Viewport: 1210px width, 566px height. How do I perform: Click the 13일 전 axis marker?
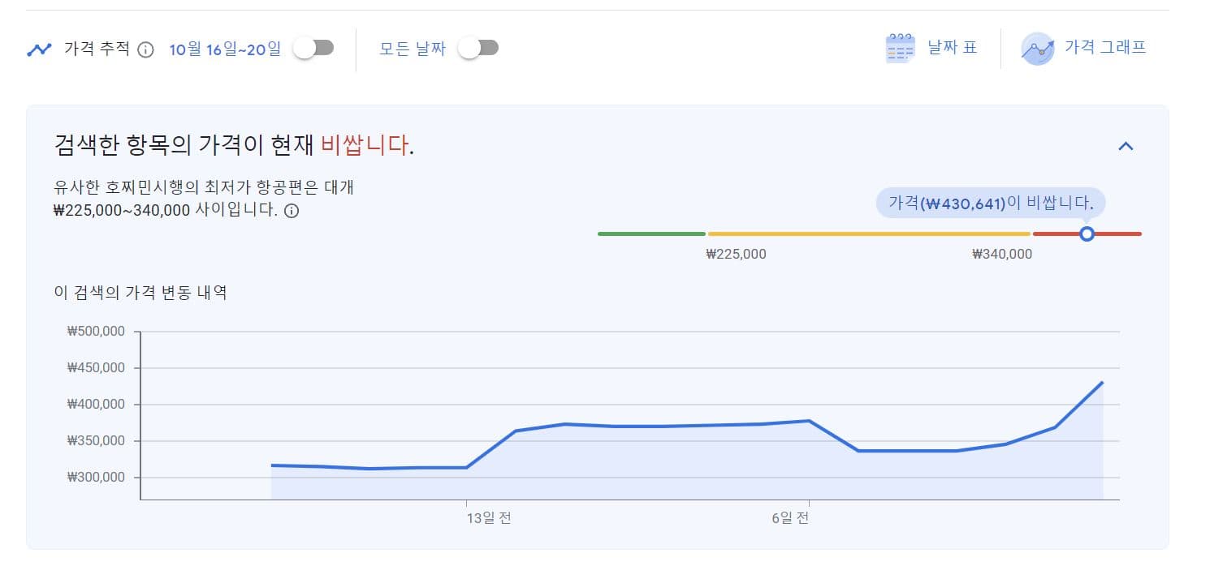[489, 518]
